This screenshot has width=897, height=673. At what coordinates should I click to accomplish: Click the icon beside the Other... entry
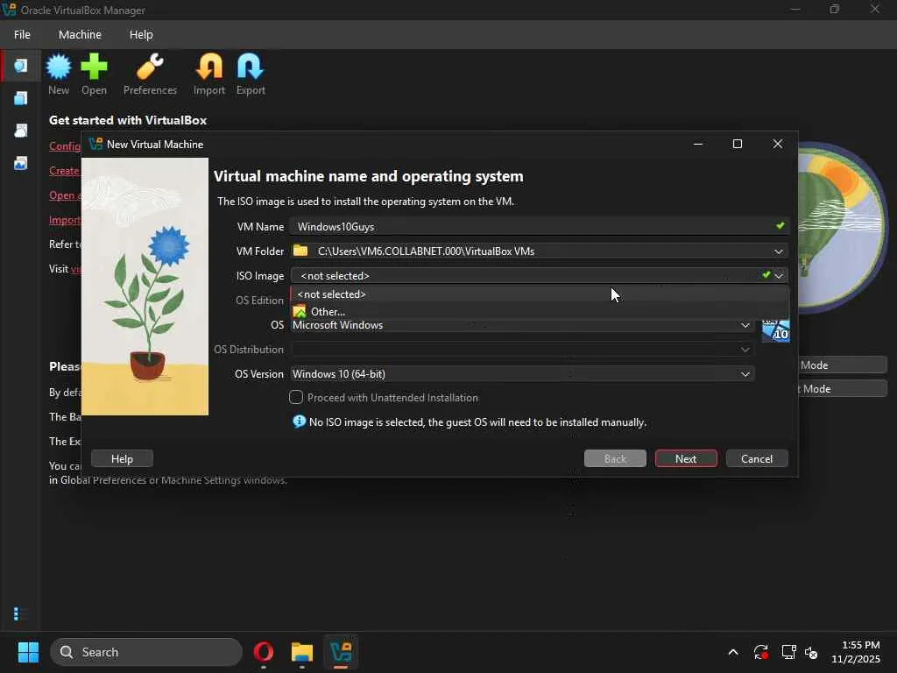(x=300, y=312)
